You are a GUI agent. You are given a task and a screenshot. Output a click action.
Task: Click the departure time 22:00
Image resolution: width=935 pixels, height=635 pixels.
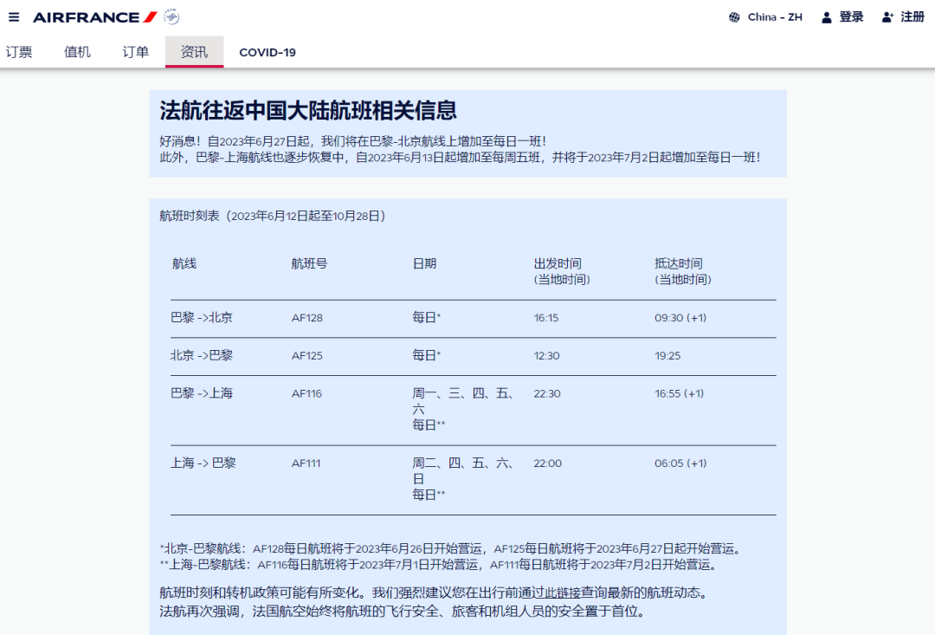[547, 463]
